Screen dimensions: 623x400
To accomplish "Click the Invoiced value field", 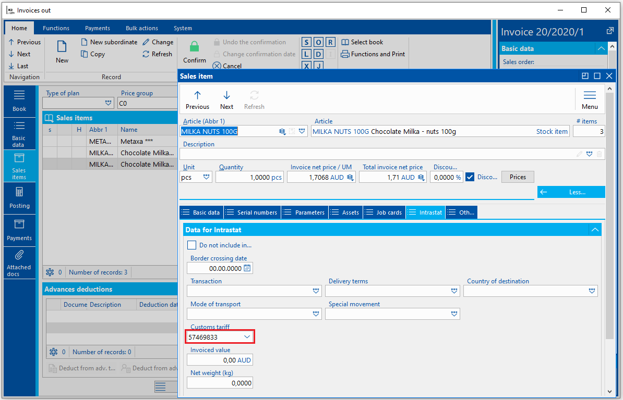I will tap(220, 360).
